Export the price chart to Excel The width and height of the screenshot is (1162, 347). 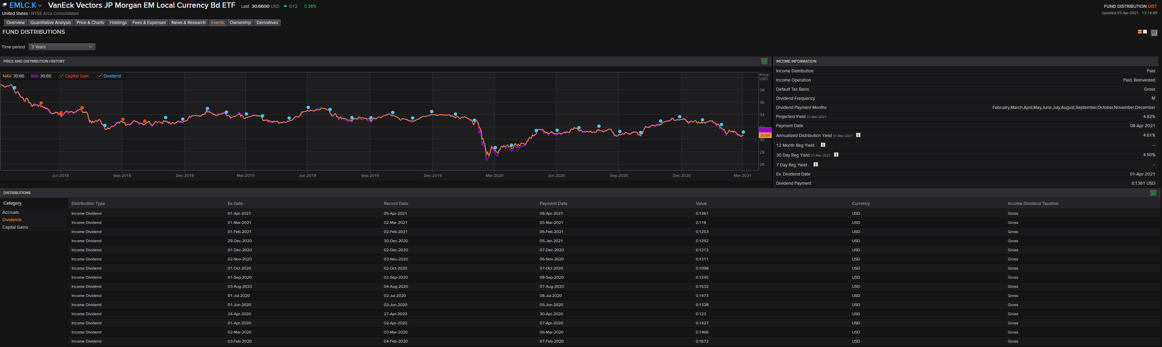click(764, 61)
